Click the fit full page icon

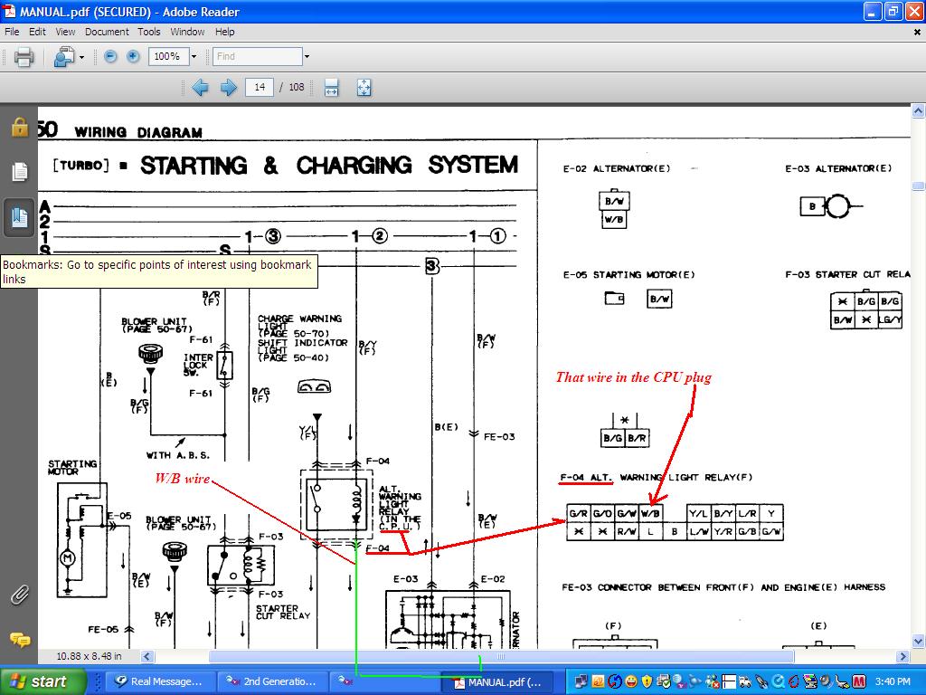364,88
